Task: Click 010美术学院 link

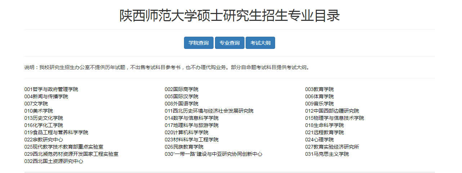Action: coord(39,111)
